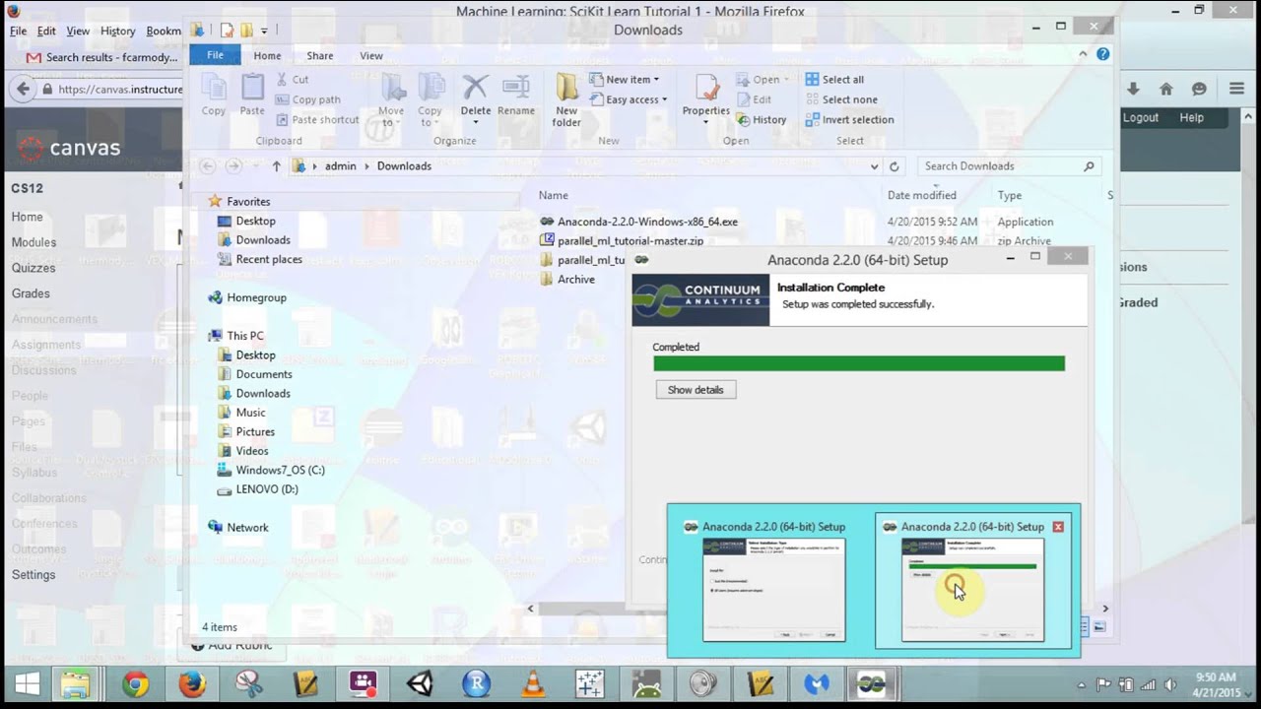Click Show details in Anaconda Setup
1261x709 pixels.
(696, 390)
